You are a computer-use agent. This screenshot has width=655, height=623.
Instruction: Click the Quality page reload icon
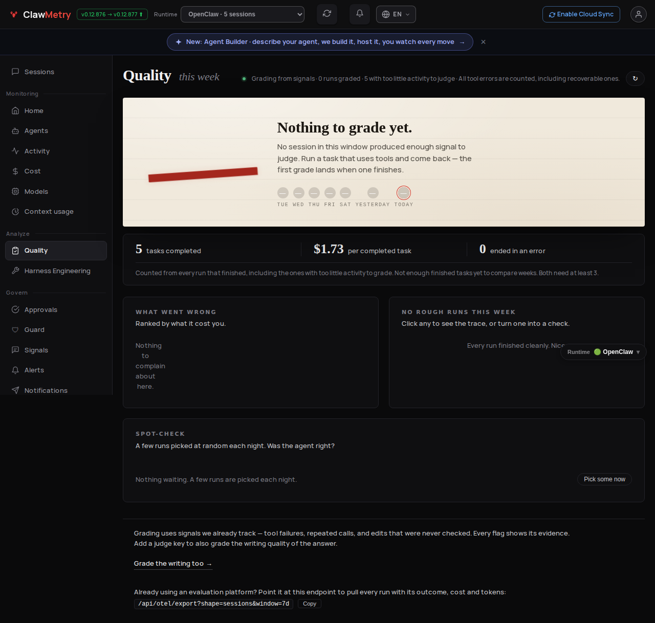pos(635,78)
